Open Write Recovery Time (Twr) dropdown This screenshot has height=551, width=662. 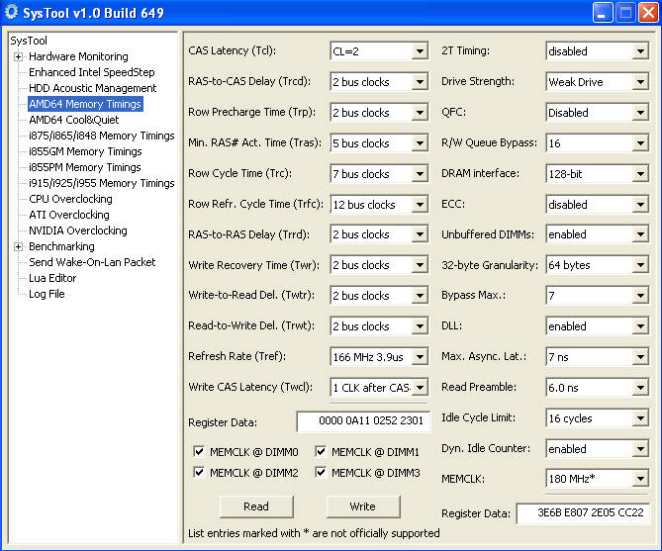379,265
